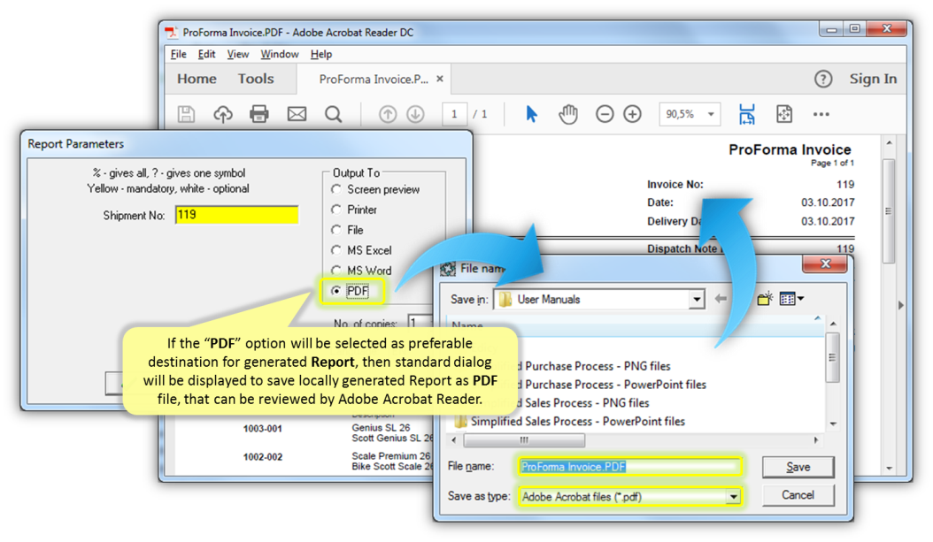
Task: Click the save dialog vertical scrollbar thumb
Action: pos(833,357)
